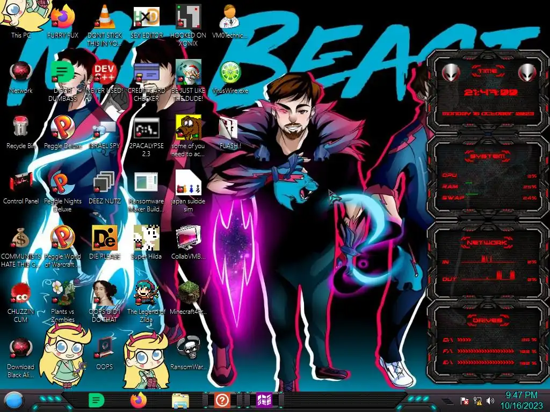This screenshot has height=412, width=550.
Task: Click the CPU usage row in the System widget
Action: point(489,175)
